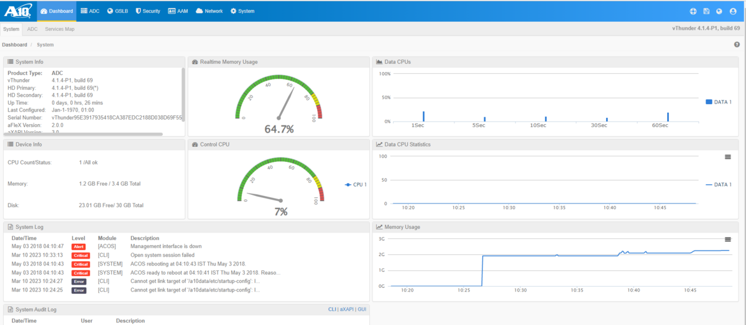Open the ADC top menu
This screenshot has width=746, height=325.
point(90,11)
